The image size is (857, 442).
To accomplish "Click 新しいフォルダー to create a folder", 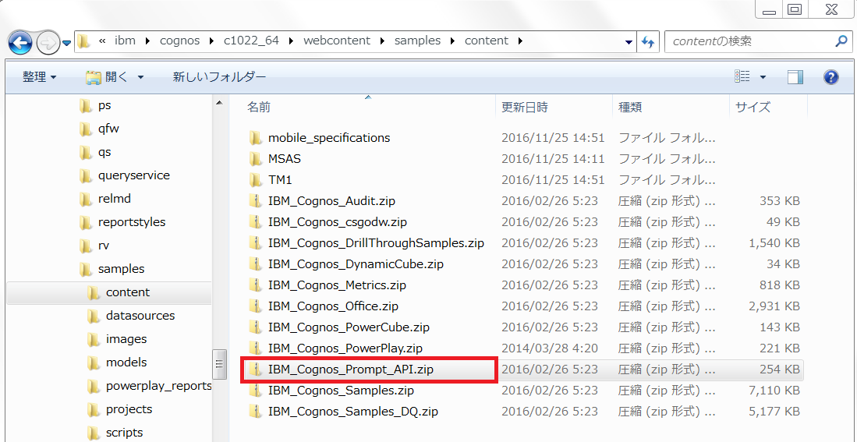I will click(219, 78).
